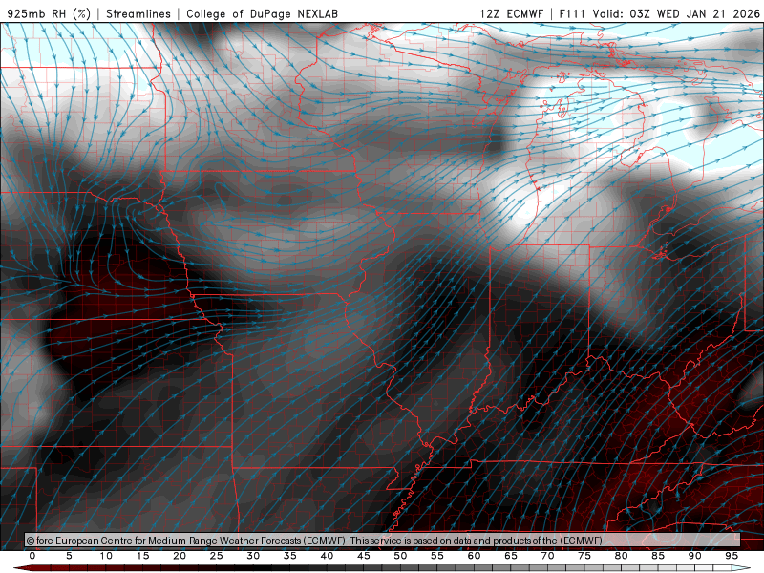This screenshot has width=764, height=573.
Task: Click the '40' color scale label
Action: (x=327, y=556)
